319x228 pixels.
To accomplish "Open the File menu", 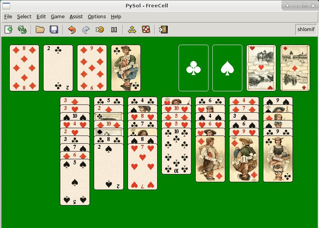I will [8, 16].
